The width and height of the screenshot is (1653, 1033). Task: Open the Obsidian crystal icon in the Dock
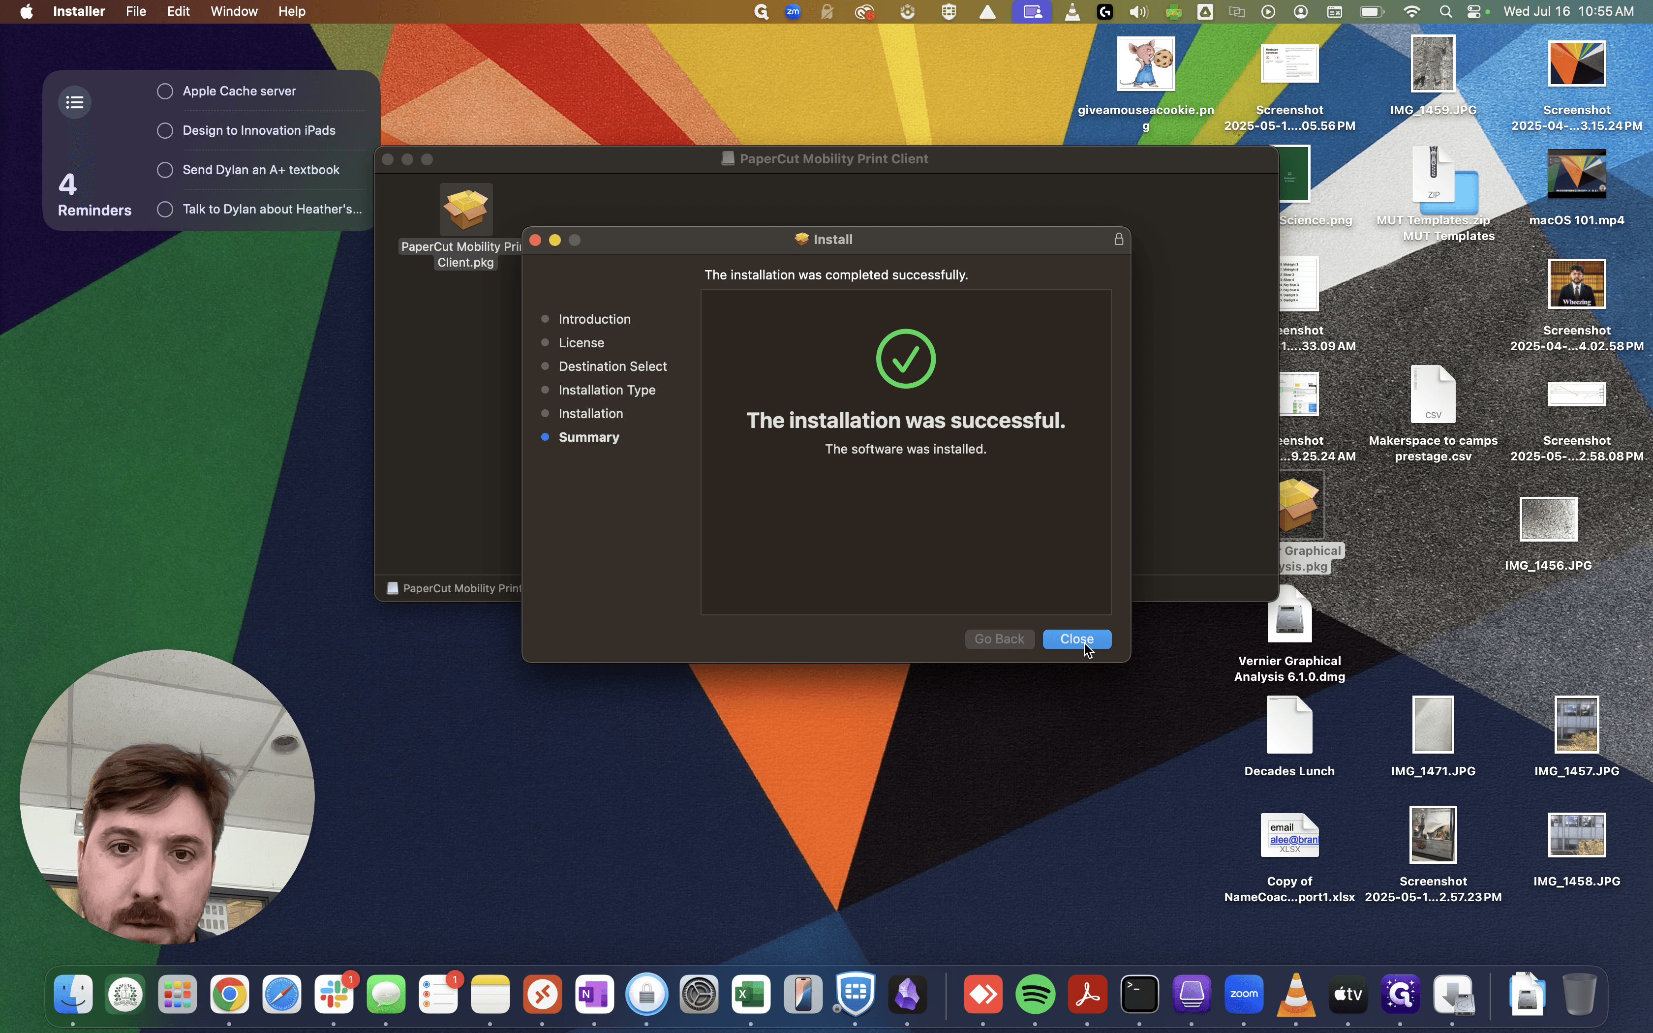pos(908,994)
